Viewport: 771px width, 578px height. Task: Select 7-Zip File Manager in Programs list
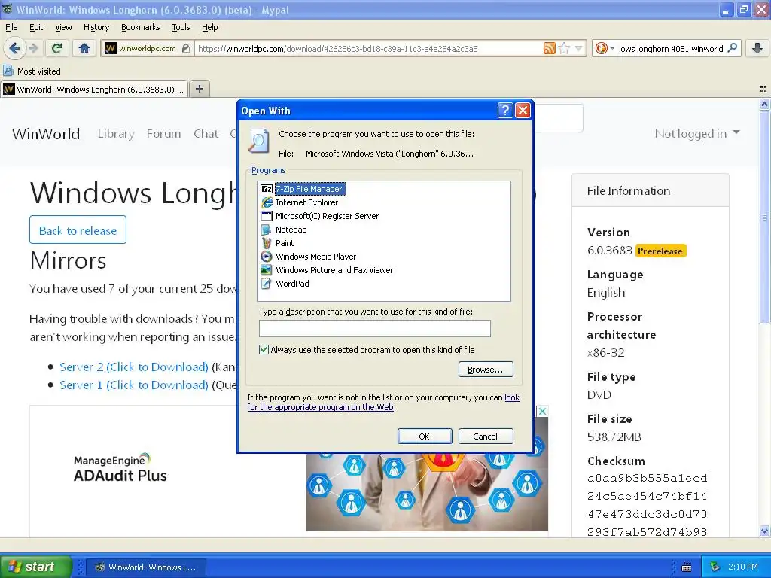tap(303, 189)
